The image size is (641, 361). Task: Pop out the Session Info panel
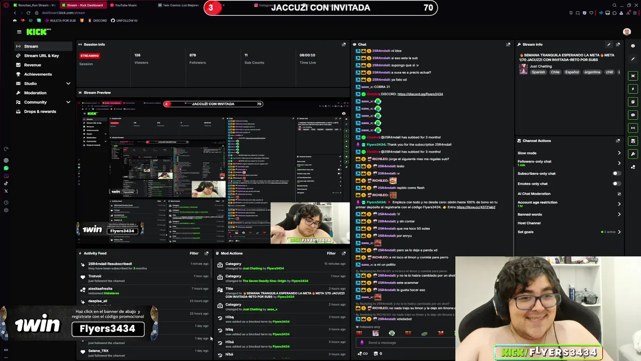pyautogui.click(x=344, y=44)
